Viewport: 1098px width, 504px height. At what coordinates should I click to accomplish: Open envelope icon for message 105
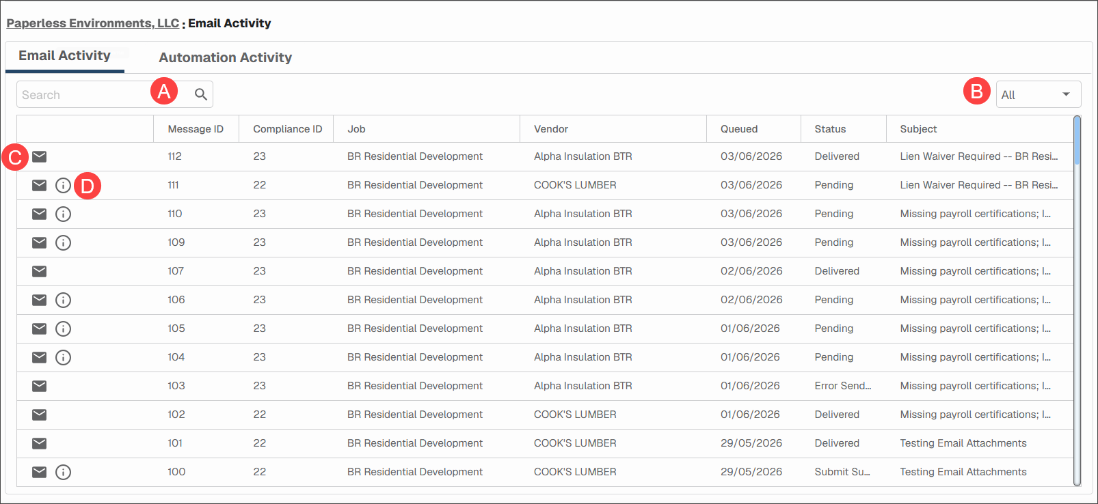click(x=40, y=328)
